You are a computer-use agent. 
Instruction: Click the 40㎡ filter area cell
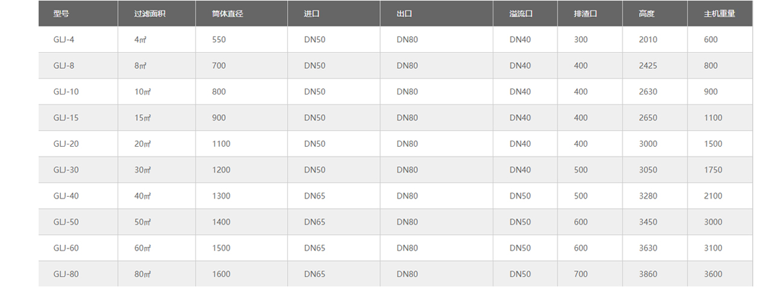pyautogui.click(x=142, y=196)
